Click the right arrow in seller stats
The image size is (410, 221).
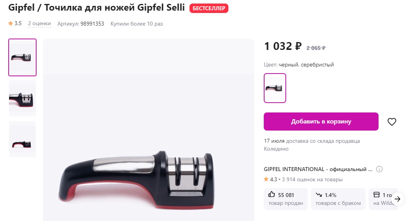point(397,199)
